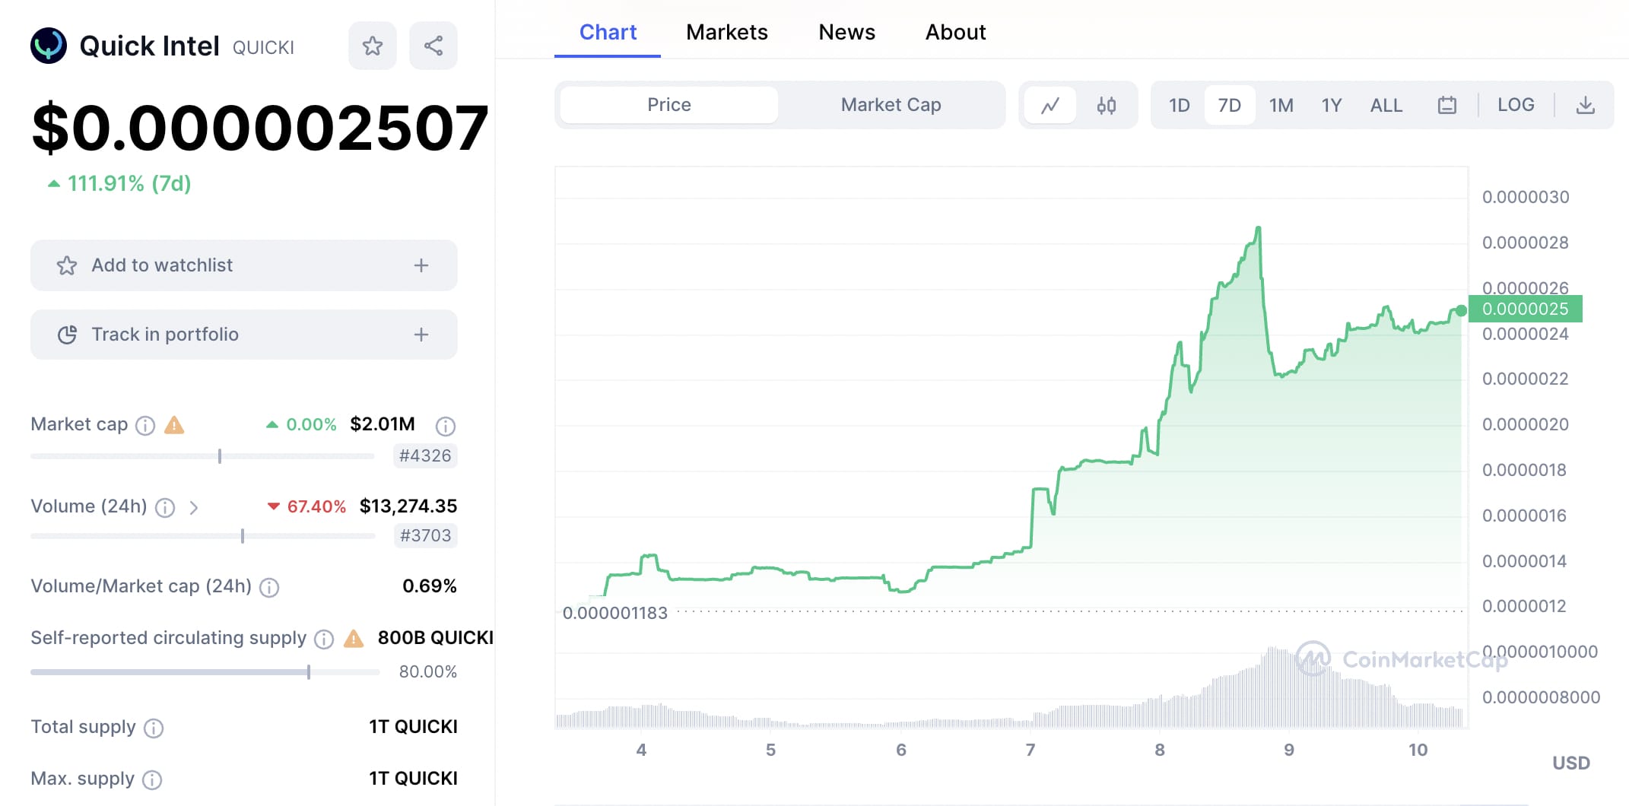This screenshot has width=1629, height=806.
Task: Click the star favorite icon beside QUICKI
Action: click(373, 46)
